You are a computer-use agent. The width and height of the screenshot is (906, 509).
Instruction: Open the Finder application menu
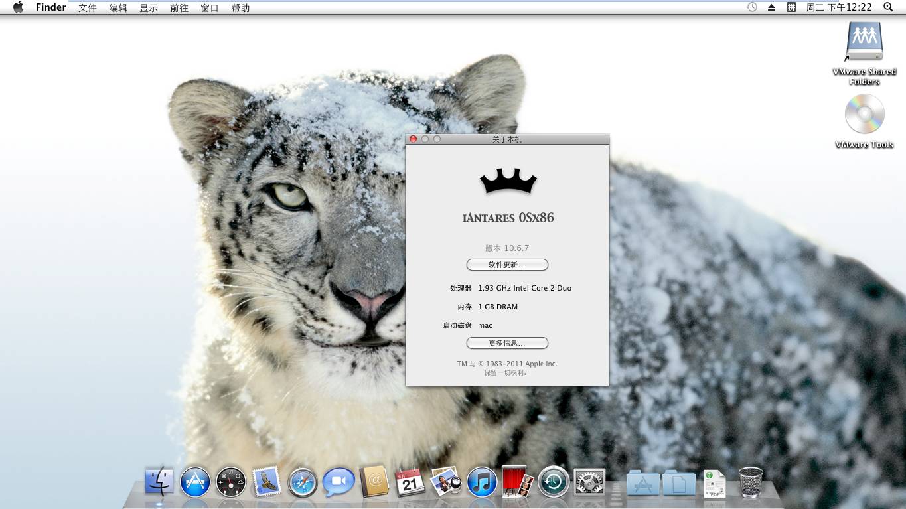tap(51, 7)
